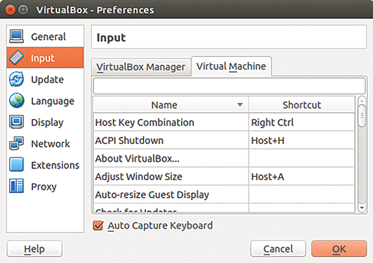Image resolution: width=373 pixels, height=263 pixels.
Task: Click the Cancel button
Action: 278,249
